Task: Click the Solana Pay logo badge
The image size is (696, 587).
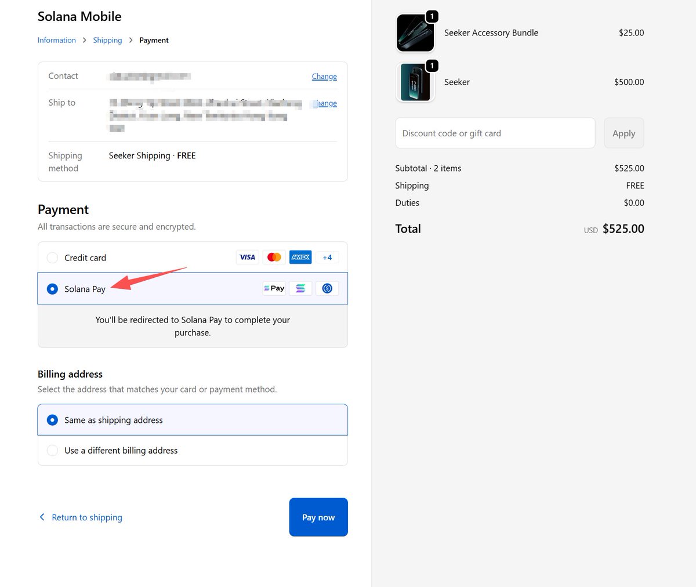Action: pyautogui.click(x=274, y=288)
